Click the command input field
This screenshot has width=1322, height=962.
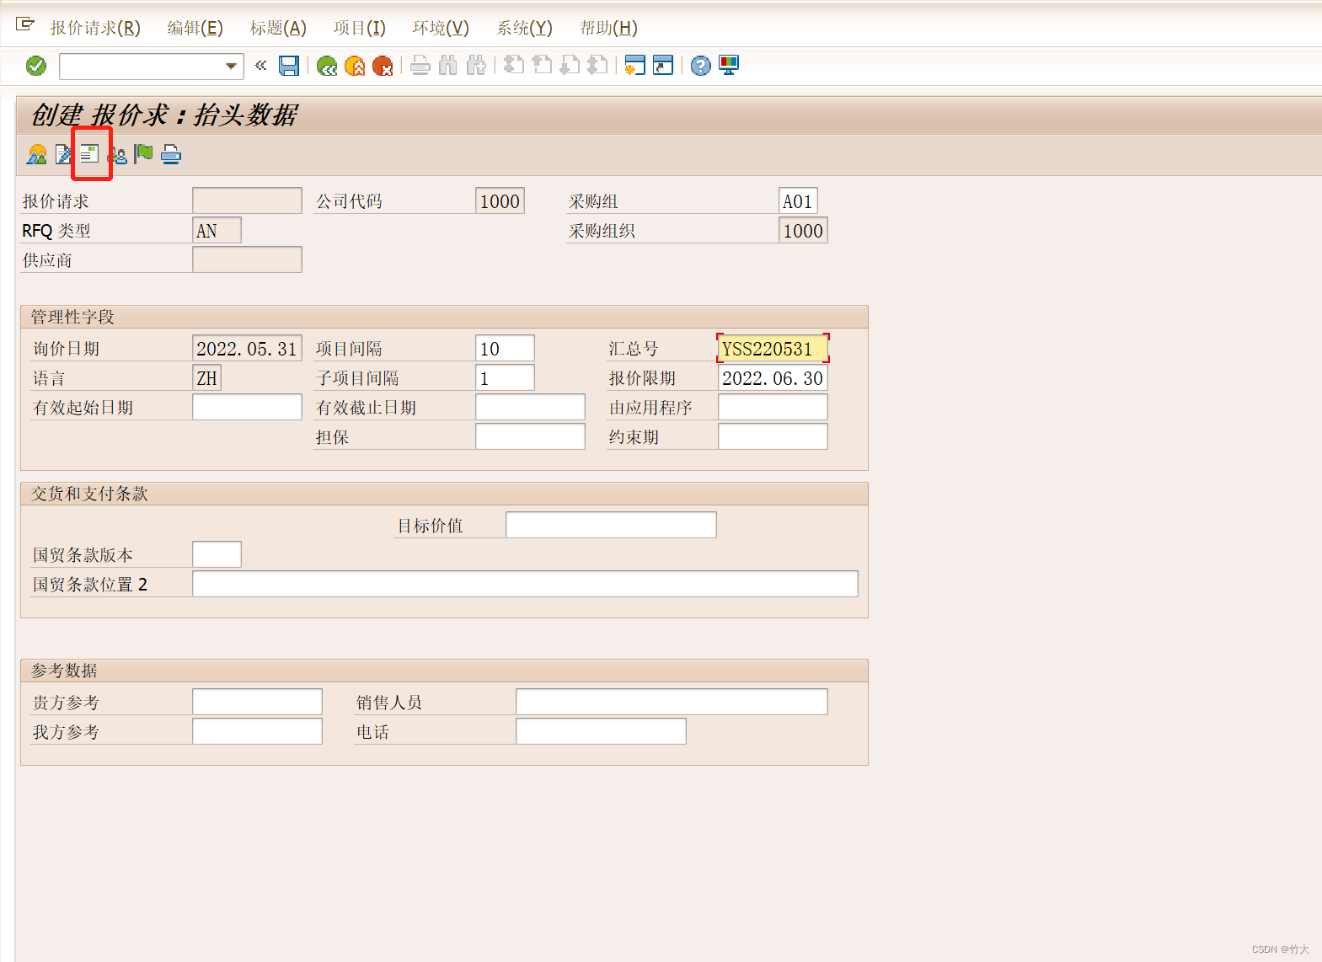[x=141, y=66]
